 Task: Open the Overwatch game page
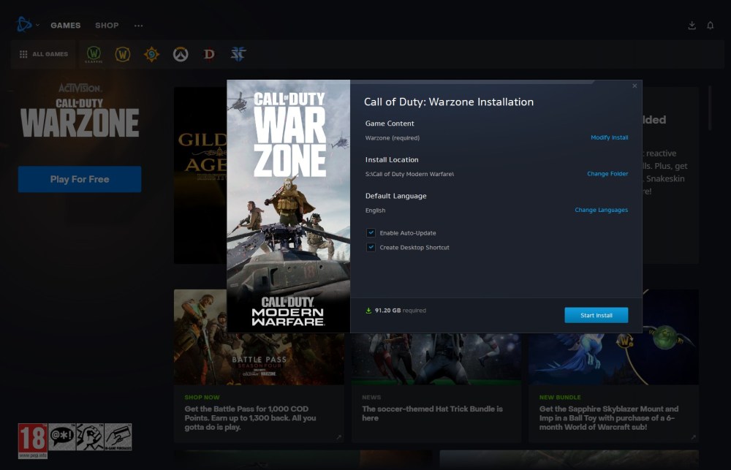tap(181, 53)
